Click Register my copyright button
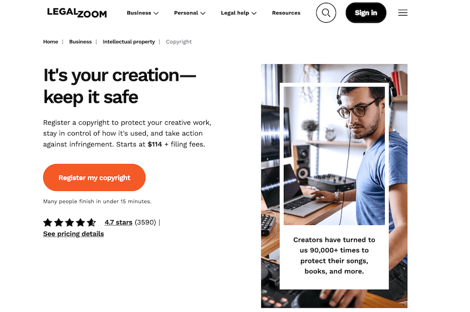The height and width of the screenshot is (312, 470). pyautogui.click(x=94, y=177)
